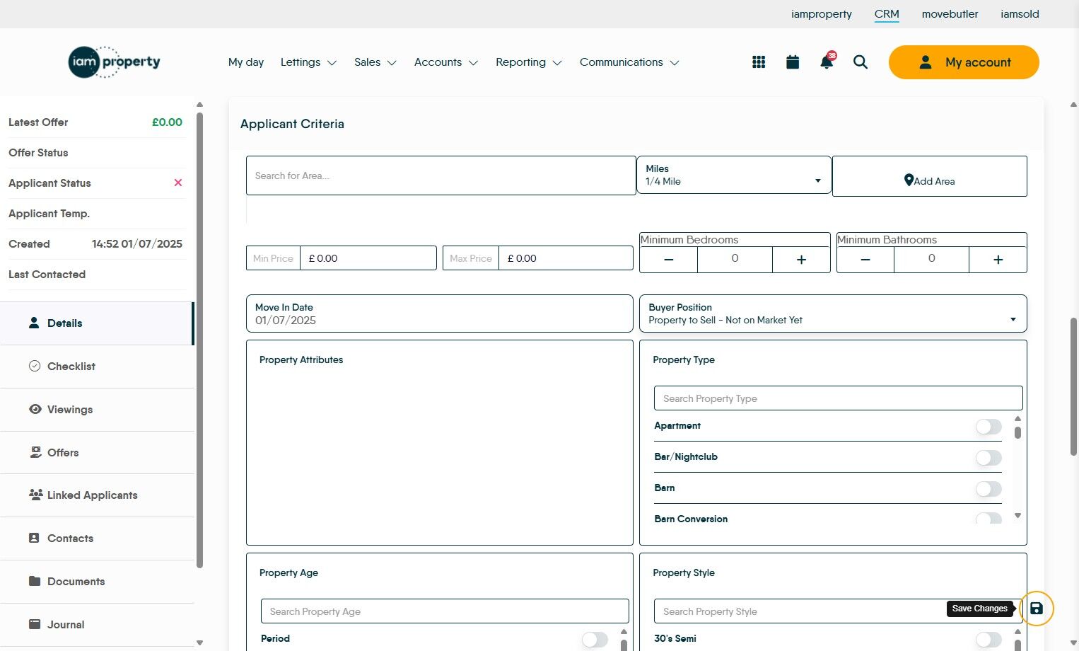The height and width of the screenshot is (651, 1079).
Task: Open the My account button
Action: tap(963, 62)
